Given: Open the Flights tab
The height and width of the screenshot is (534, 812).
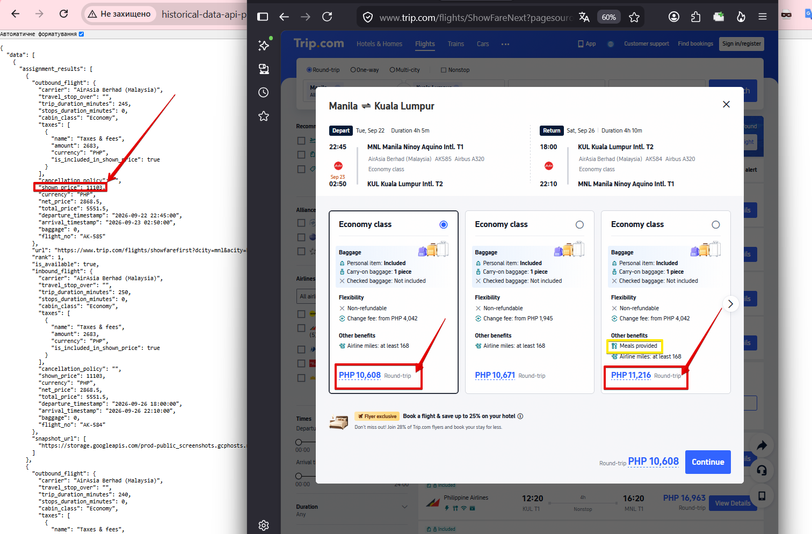Looking at the screenshot, I should click(425, 44).
